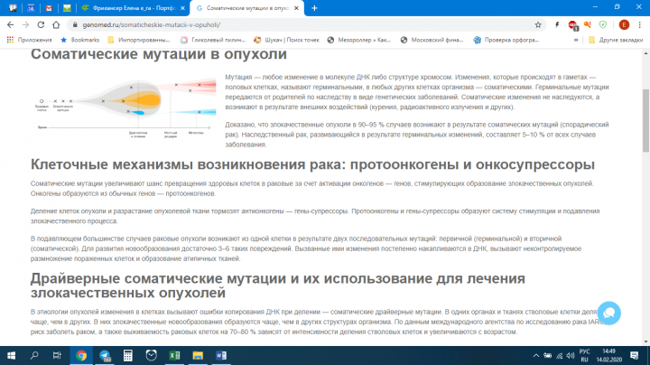
Task: Open the profile avatar E
Action: coord(624,25)
